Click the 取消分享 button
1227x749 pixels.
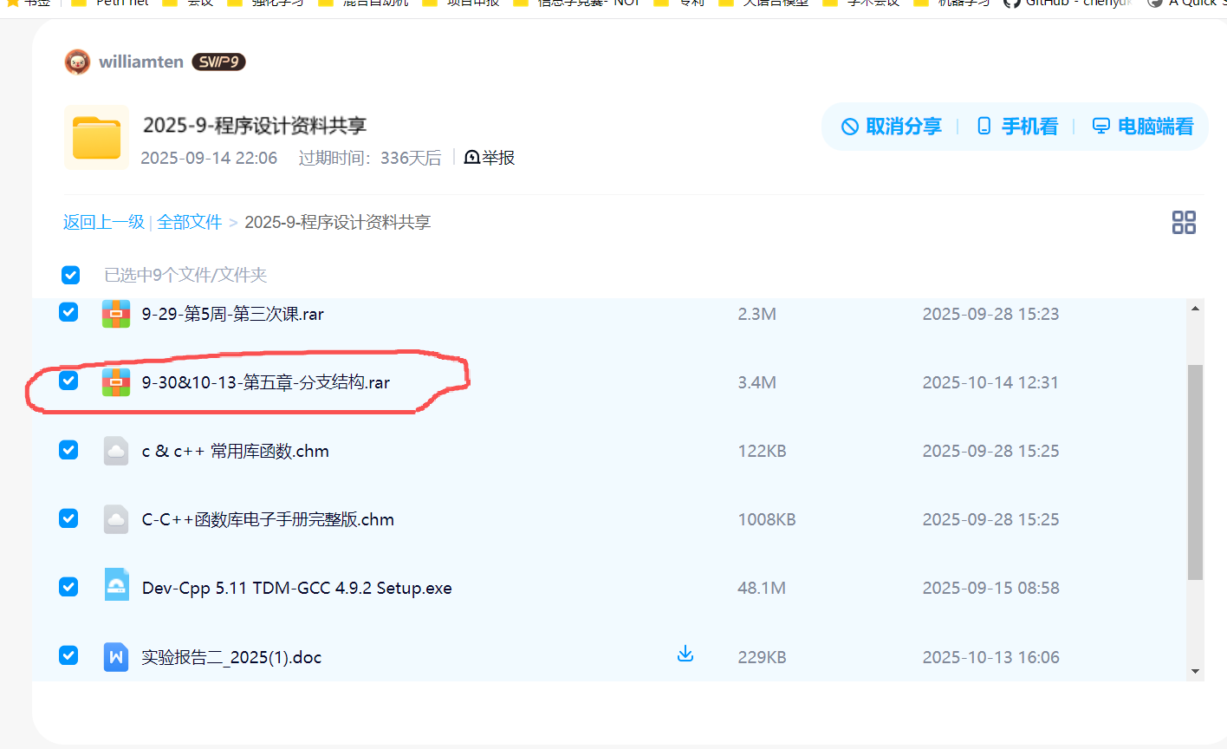point(892,127)
